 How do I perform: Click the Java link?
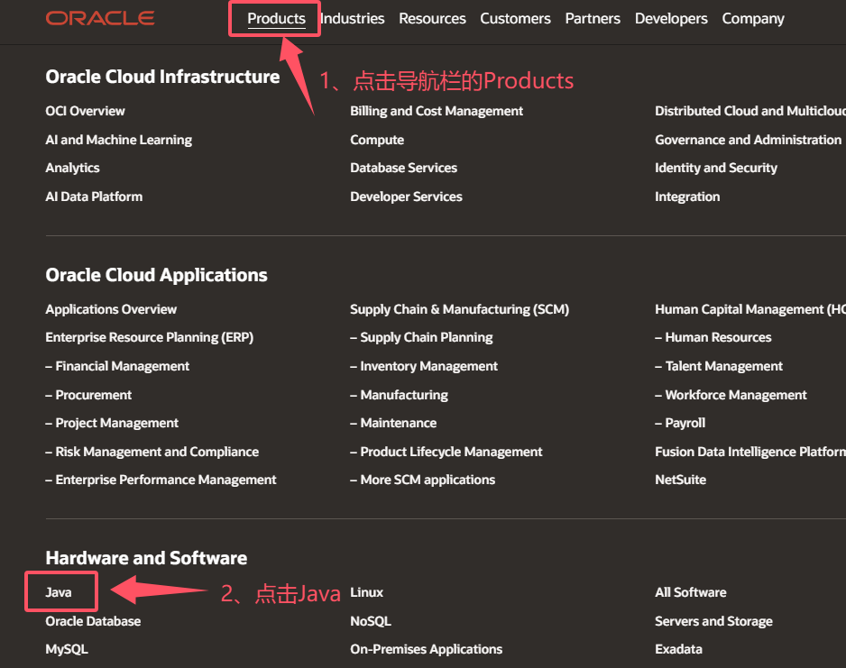[59, 592]
